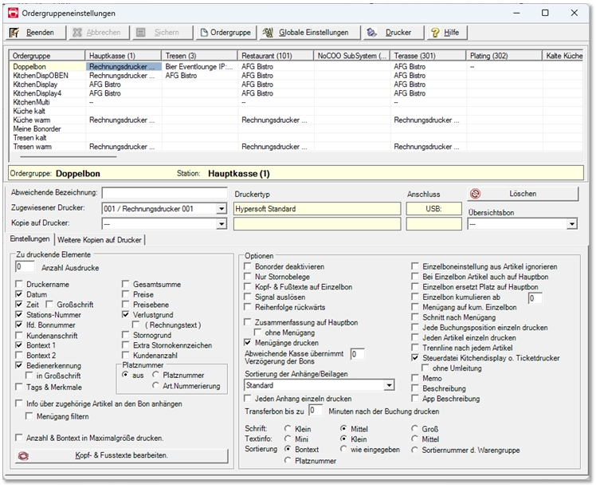Screen dimensions: 596x488
Task: Open Ordergruppe from the toolbar
Action: pyautogui.click(x=225, y=33)
